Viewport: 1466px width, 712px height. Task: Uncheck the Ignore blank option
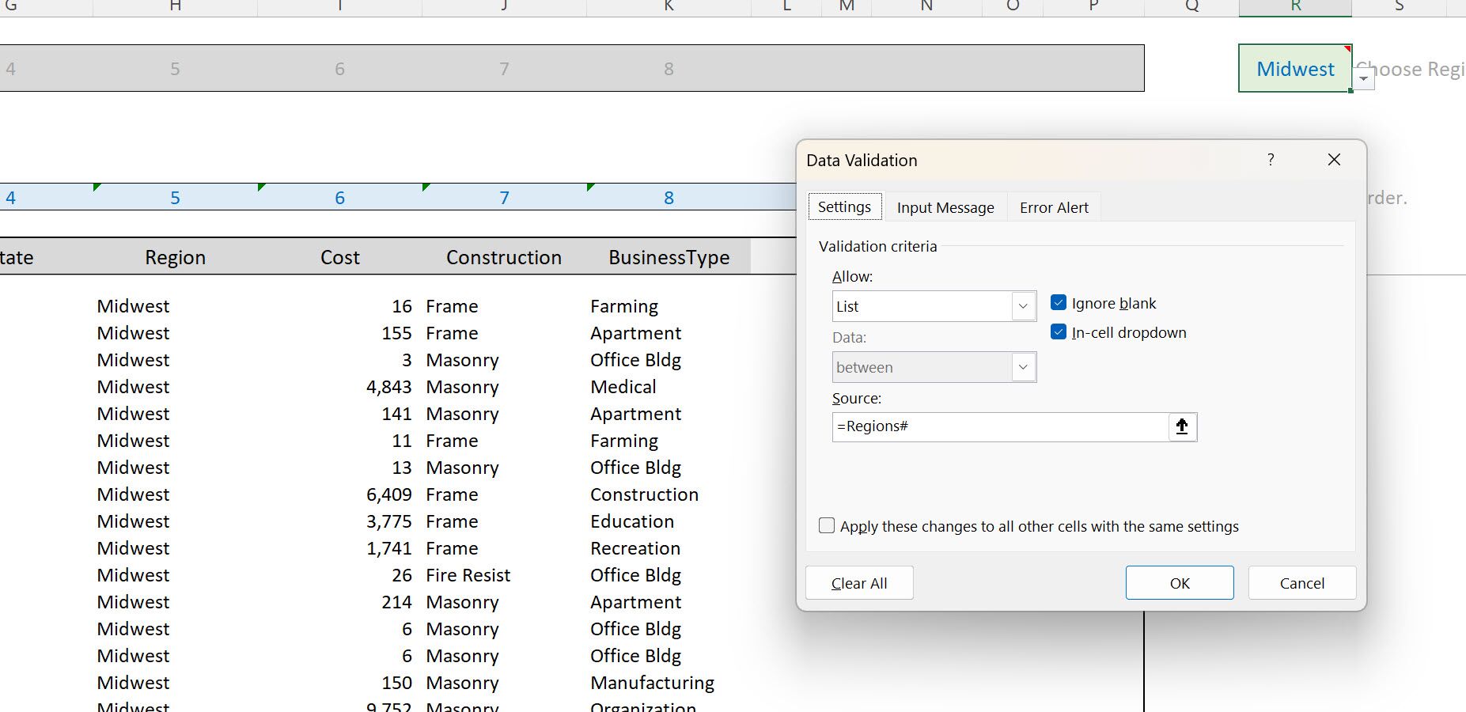pyautogui.click(x=1058, y=302)
